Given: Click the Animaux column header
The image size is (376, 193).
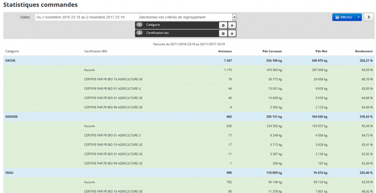Looking at the screenshot, I should point(225,51).
